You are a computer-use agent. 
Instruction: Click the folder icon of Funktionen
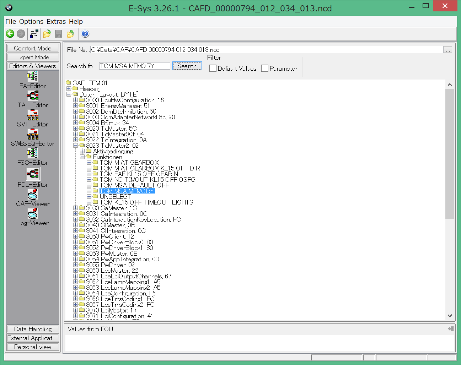pos(89,157)
